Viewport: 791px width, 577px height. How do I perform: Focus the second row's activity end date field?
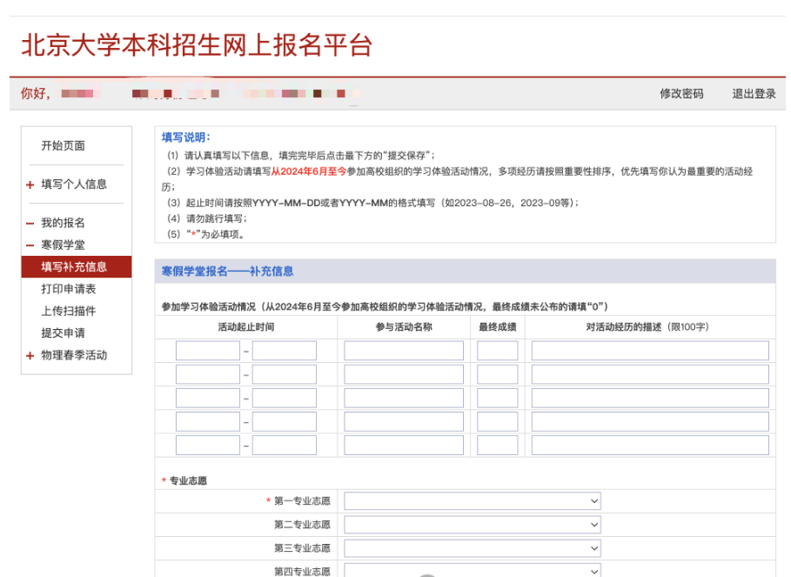(x=285, y=374)
